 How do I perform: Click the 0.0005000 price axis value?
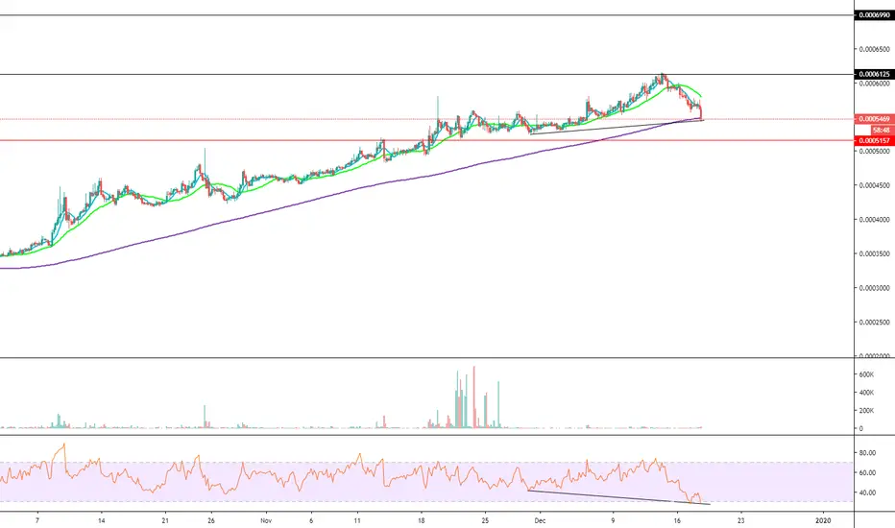point(875,152)
